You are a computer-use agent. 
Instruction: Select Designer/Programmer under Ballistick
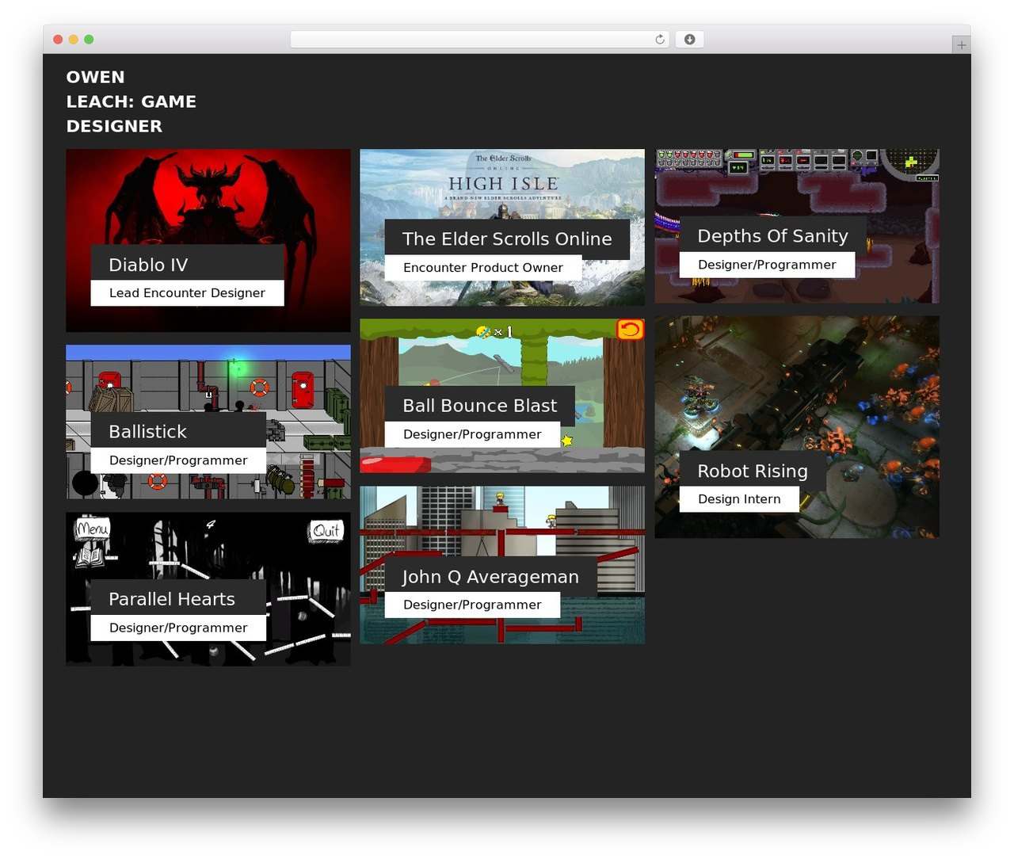(178, 460)
